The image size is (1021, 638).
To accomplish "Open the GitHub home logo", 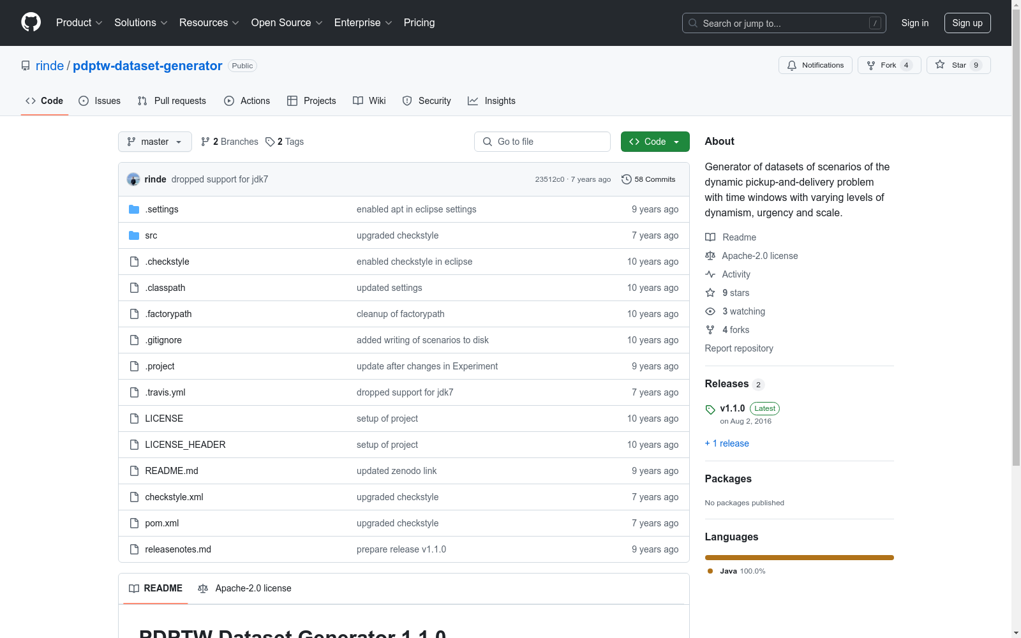I will pos(31,22).
